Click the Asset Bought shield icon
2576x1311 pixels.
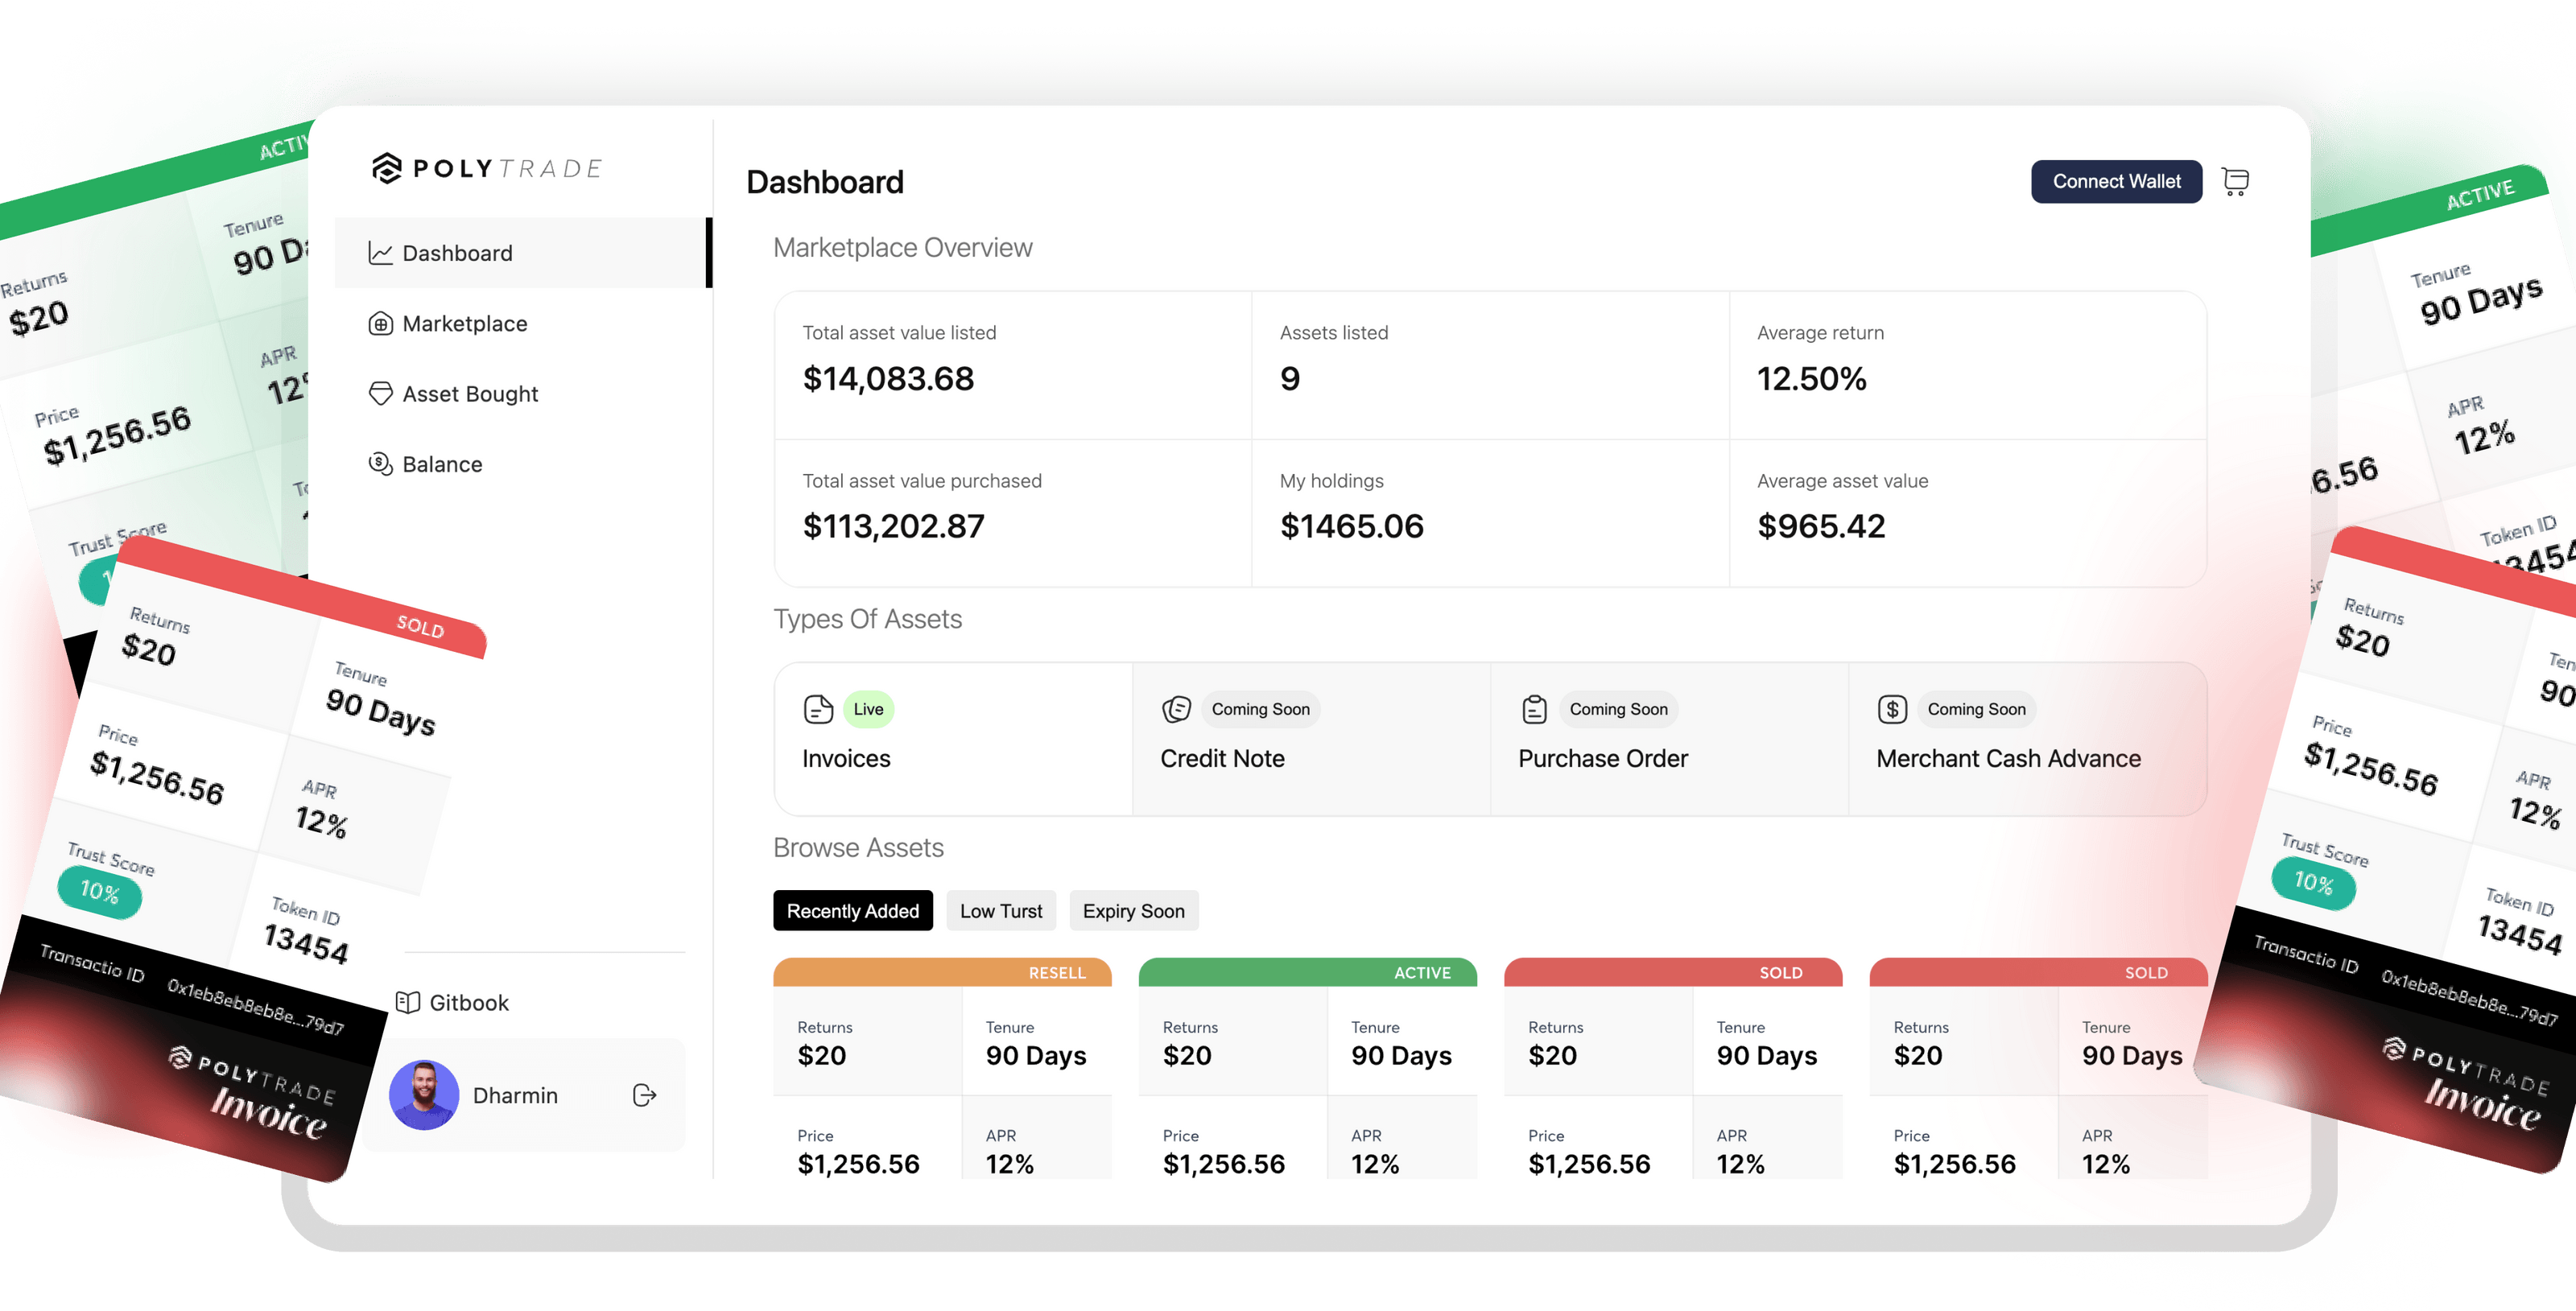(x=380, y=393)
